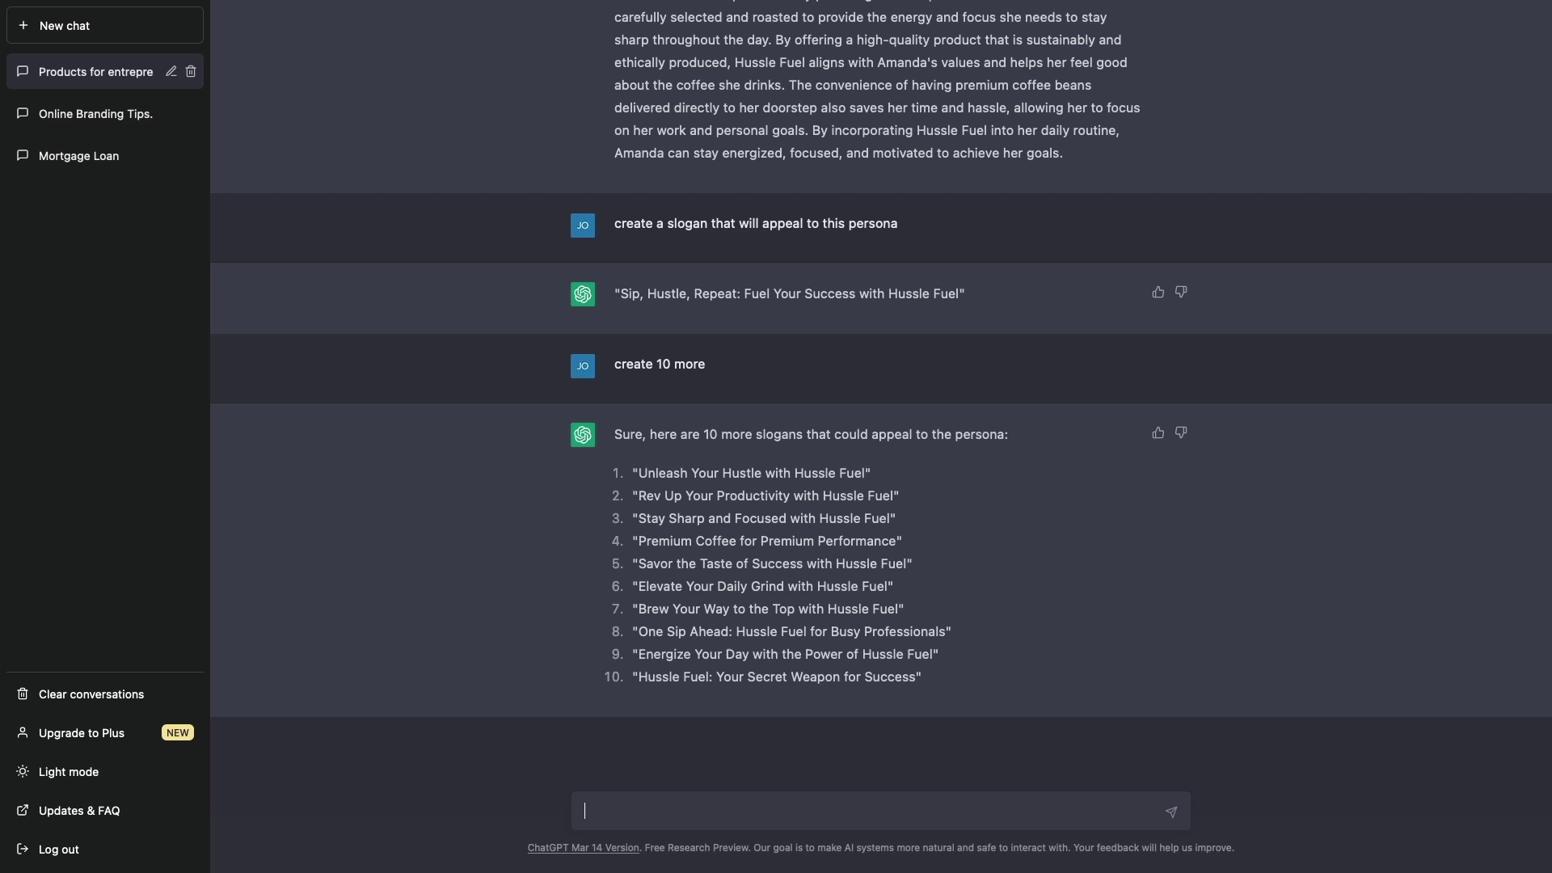Viewport: 1552px width, 873px height.
Task: Click the pencil icon to rename current chat
Action: [171, 71]
